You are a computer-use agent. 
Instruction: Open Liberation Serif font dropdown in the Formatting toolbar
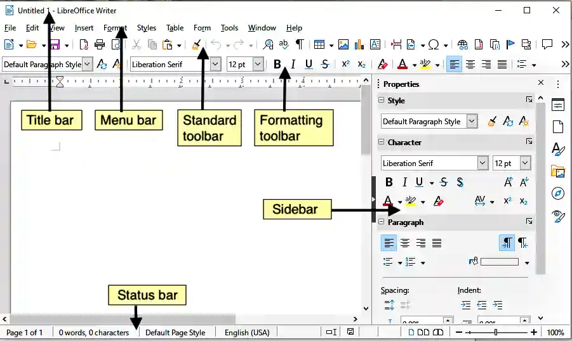click(x=215, y=65)
